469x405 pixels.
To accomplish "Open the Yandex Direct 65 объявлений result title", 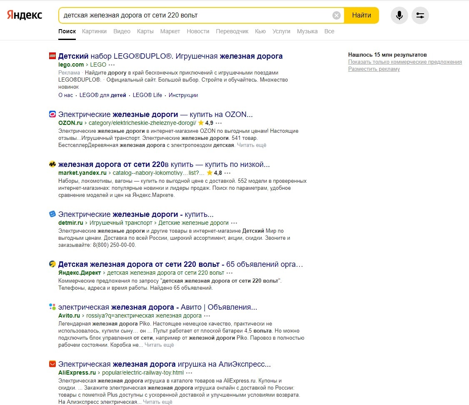I will pyautogui.click(x=180, y=264).
